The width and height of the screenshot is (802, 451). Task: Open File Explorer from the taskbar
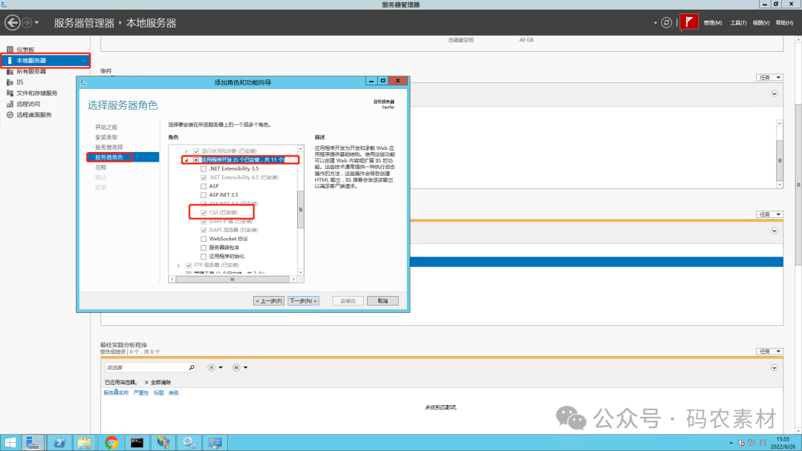pyautogui.click(x=85, y=442)
